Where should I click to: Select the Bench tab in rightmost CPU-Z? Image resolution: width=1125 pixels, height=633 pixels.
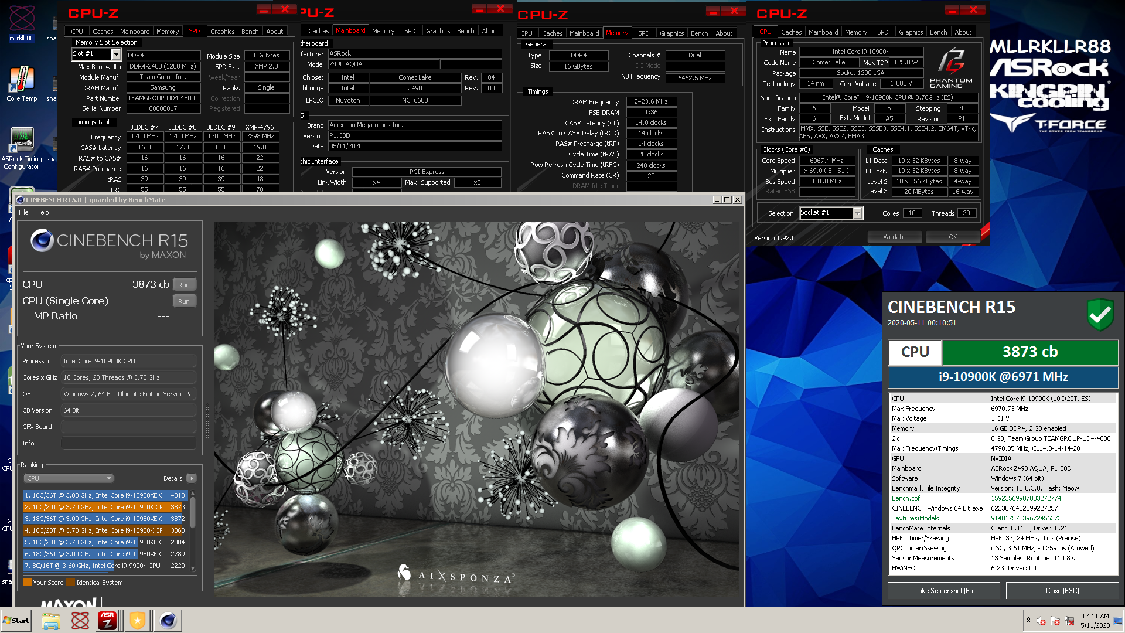938,32
